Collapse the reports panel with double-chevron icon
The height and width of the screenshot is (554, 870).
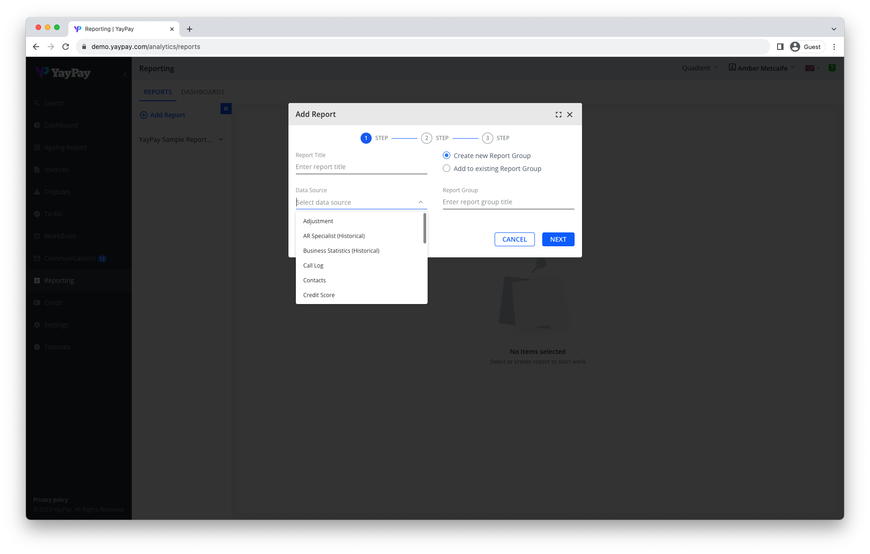[x=226, y=109]
